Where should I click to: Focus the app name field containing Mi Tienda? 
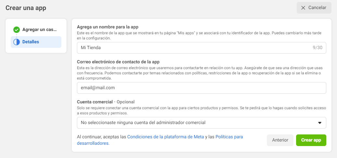click(x=192, y=48)
